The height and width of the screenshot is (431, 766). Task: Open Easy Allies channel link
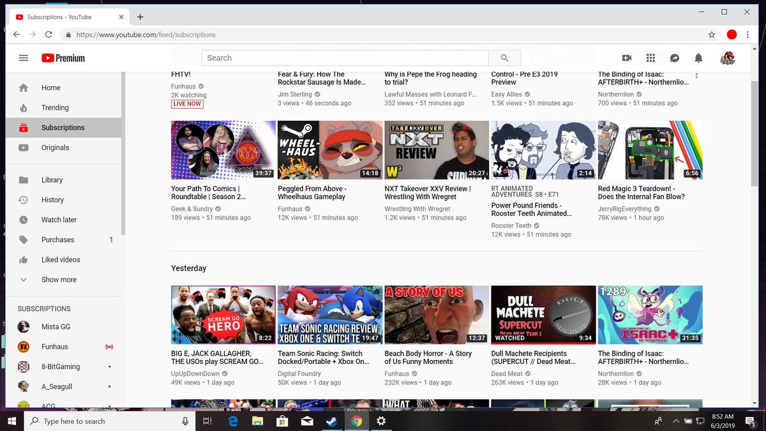point(507,95)
